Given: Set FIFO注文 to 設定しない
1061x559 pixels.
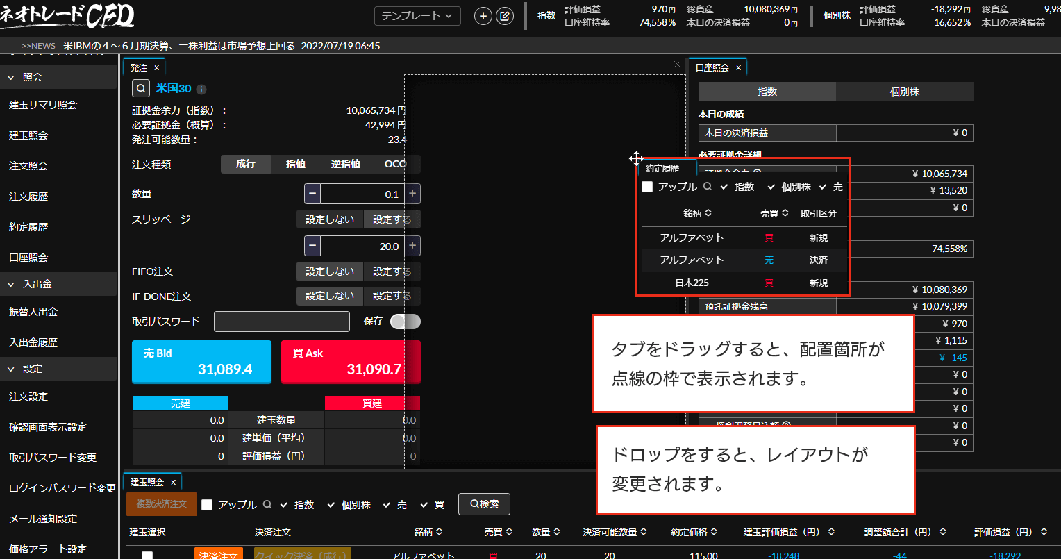Looking at the screenshot, I should pyautogui.click(x=330, y=272).
